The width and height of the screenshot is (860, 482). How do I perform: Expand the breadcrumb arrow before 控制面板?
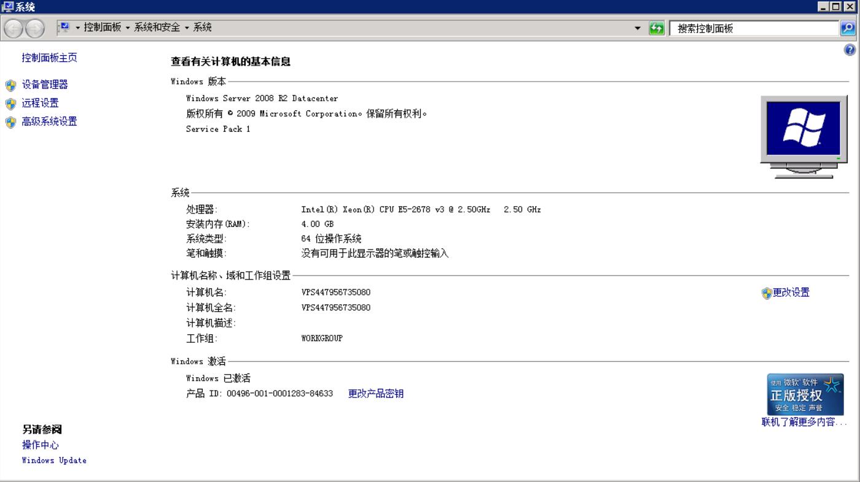78,28
